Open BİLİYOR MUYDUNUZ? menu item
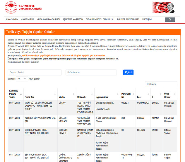The width and height of the screenshot is (185, 162). click(128, 19)
